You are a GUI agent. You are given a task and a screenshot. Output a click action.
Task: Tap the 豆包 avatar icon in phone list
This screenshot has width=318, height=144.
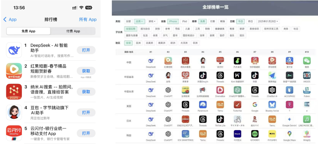pos(14,112)
